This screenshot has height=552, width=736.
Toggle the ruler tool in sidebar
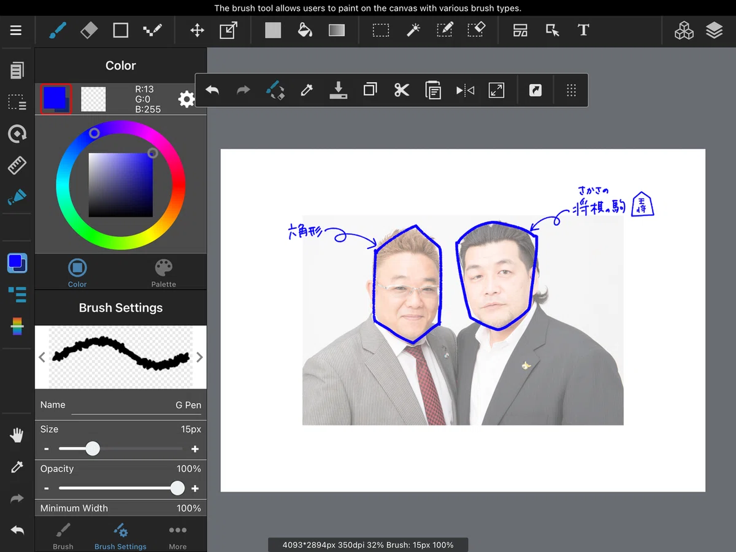tap(17, 165)
